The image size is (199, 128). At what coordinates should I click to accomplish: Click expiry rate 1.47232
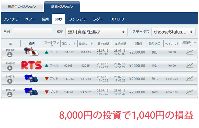pos(86,92)
